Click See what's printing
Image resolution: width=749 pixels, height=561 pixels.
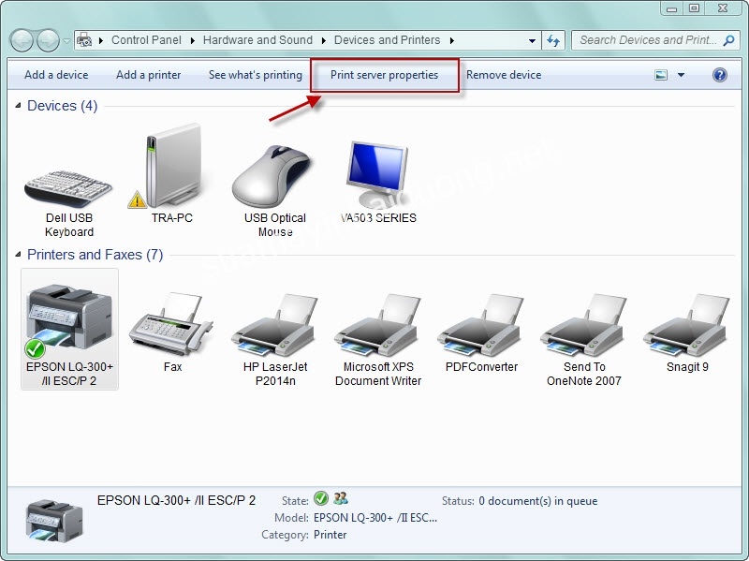tap(256, 75)
